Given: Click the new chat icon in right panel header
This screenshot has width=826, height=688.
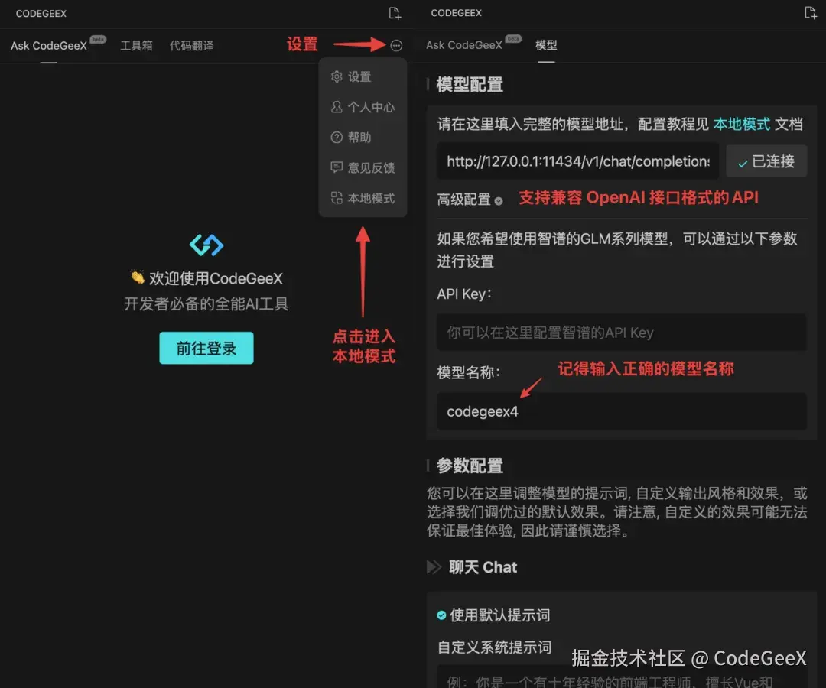Looking at the screenshot, I should tap(811, 13).
